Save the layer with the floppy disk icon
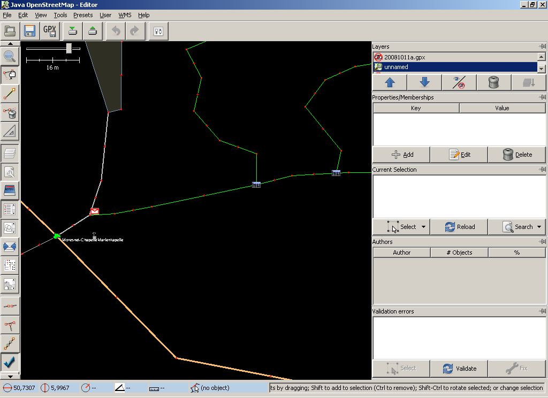The width and height of the screenshot is (548, 398). [x=30, y=32]
